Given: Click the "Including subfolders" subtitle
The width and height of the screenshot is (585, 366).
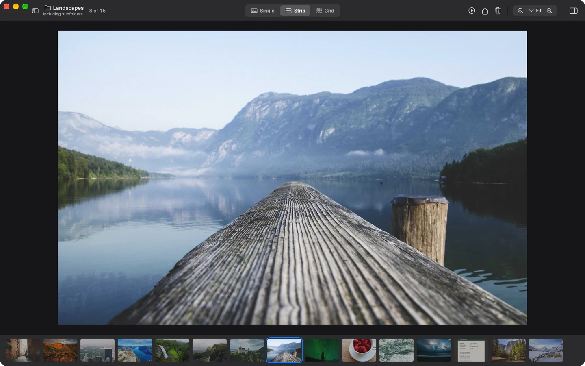Looking at the screenshot, I should (x=63, y=14).
